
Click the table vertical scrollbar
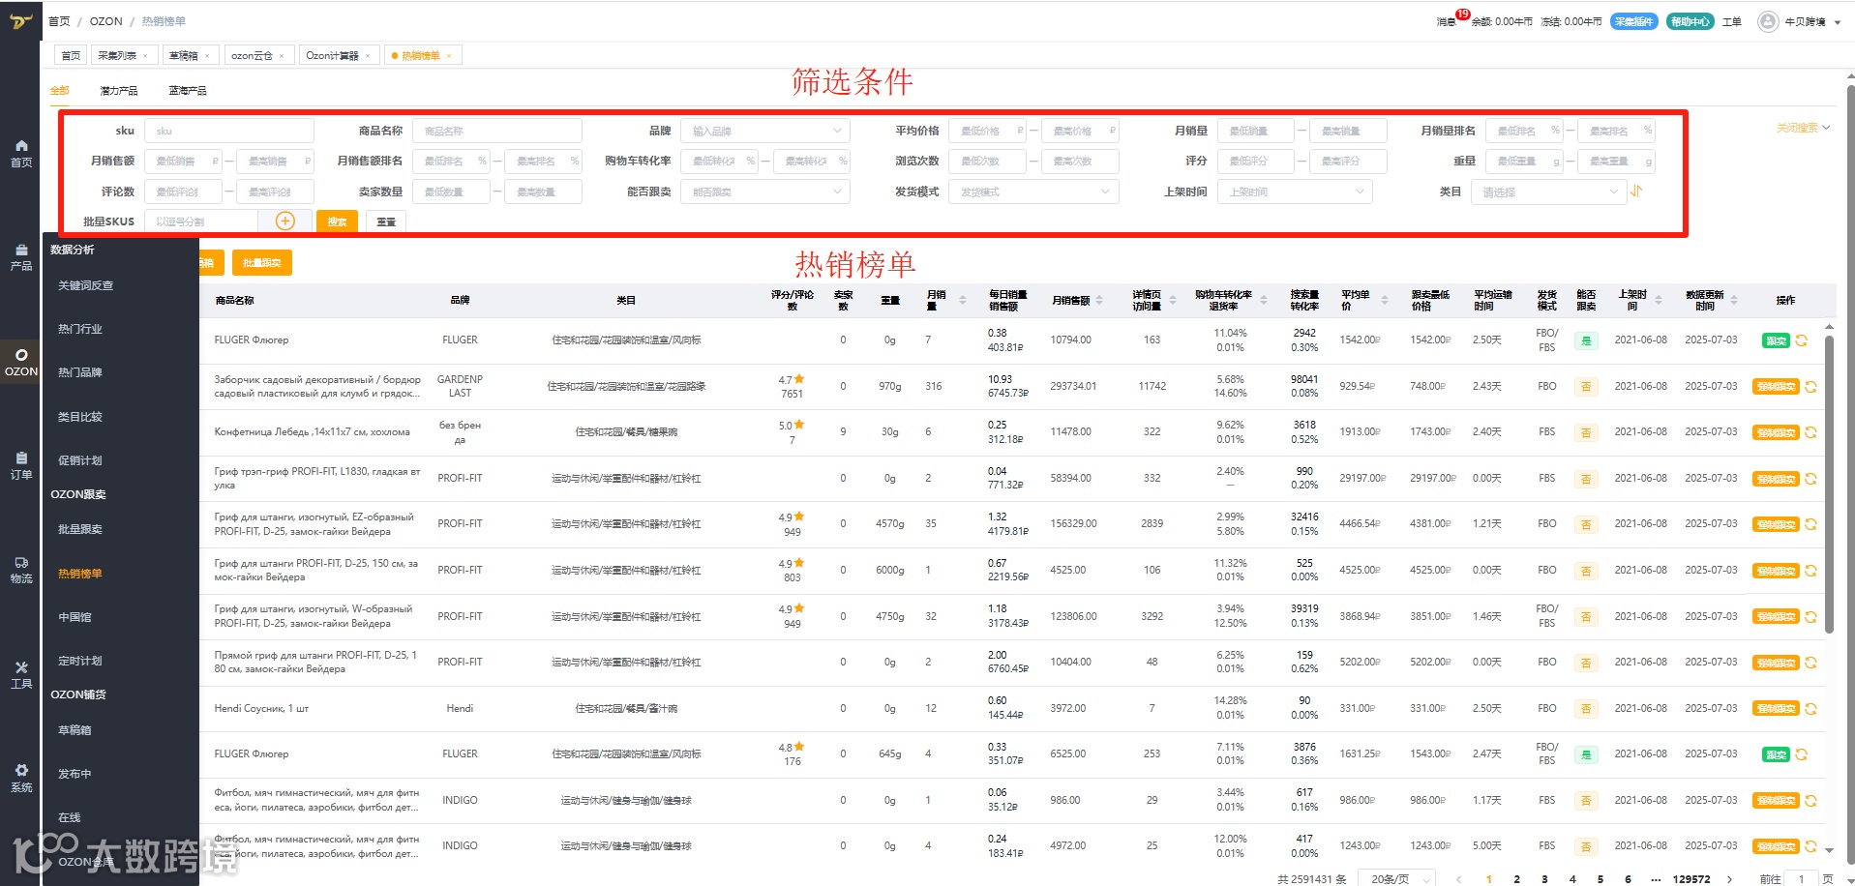point(1829,484)
